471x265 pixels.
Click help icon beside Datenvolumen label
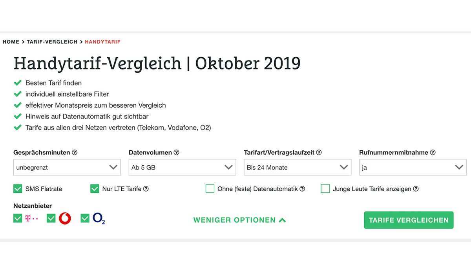pyautogui.click(x=176, y=152)
